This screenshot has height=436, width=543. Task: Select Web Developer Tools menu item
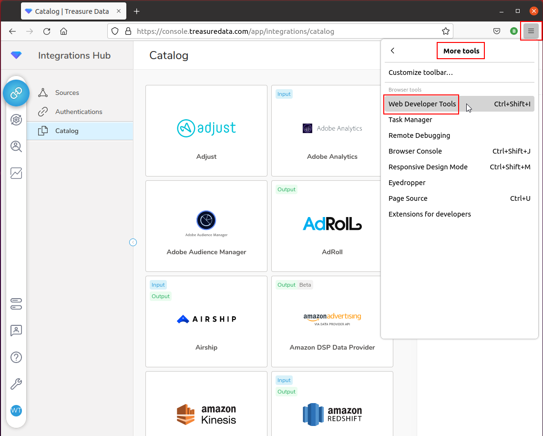click(422, 104)
